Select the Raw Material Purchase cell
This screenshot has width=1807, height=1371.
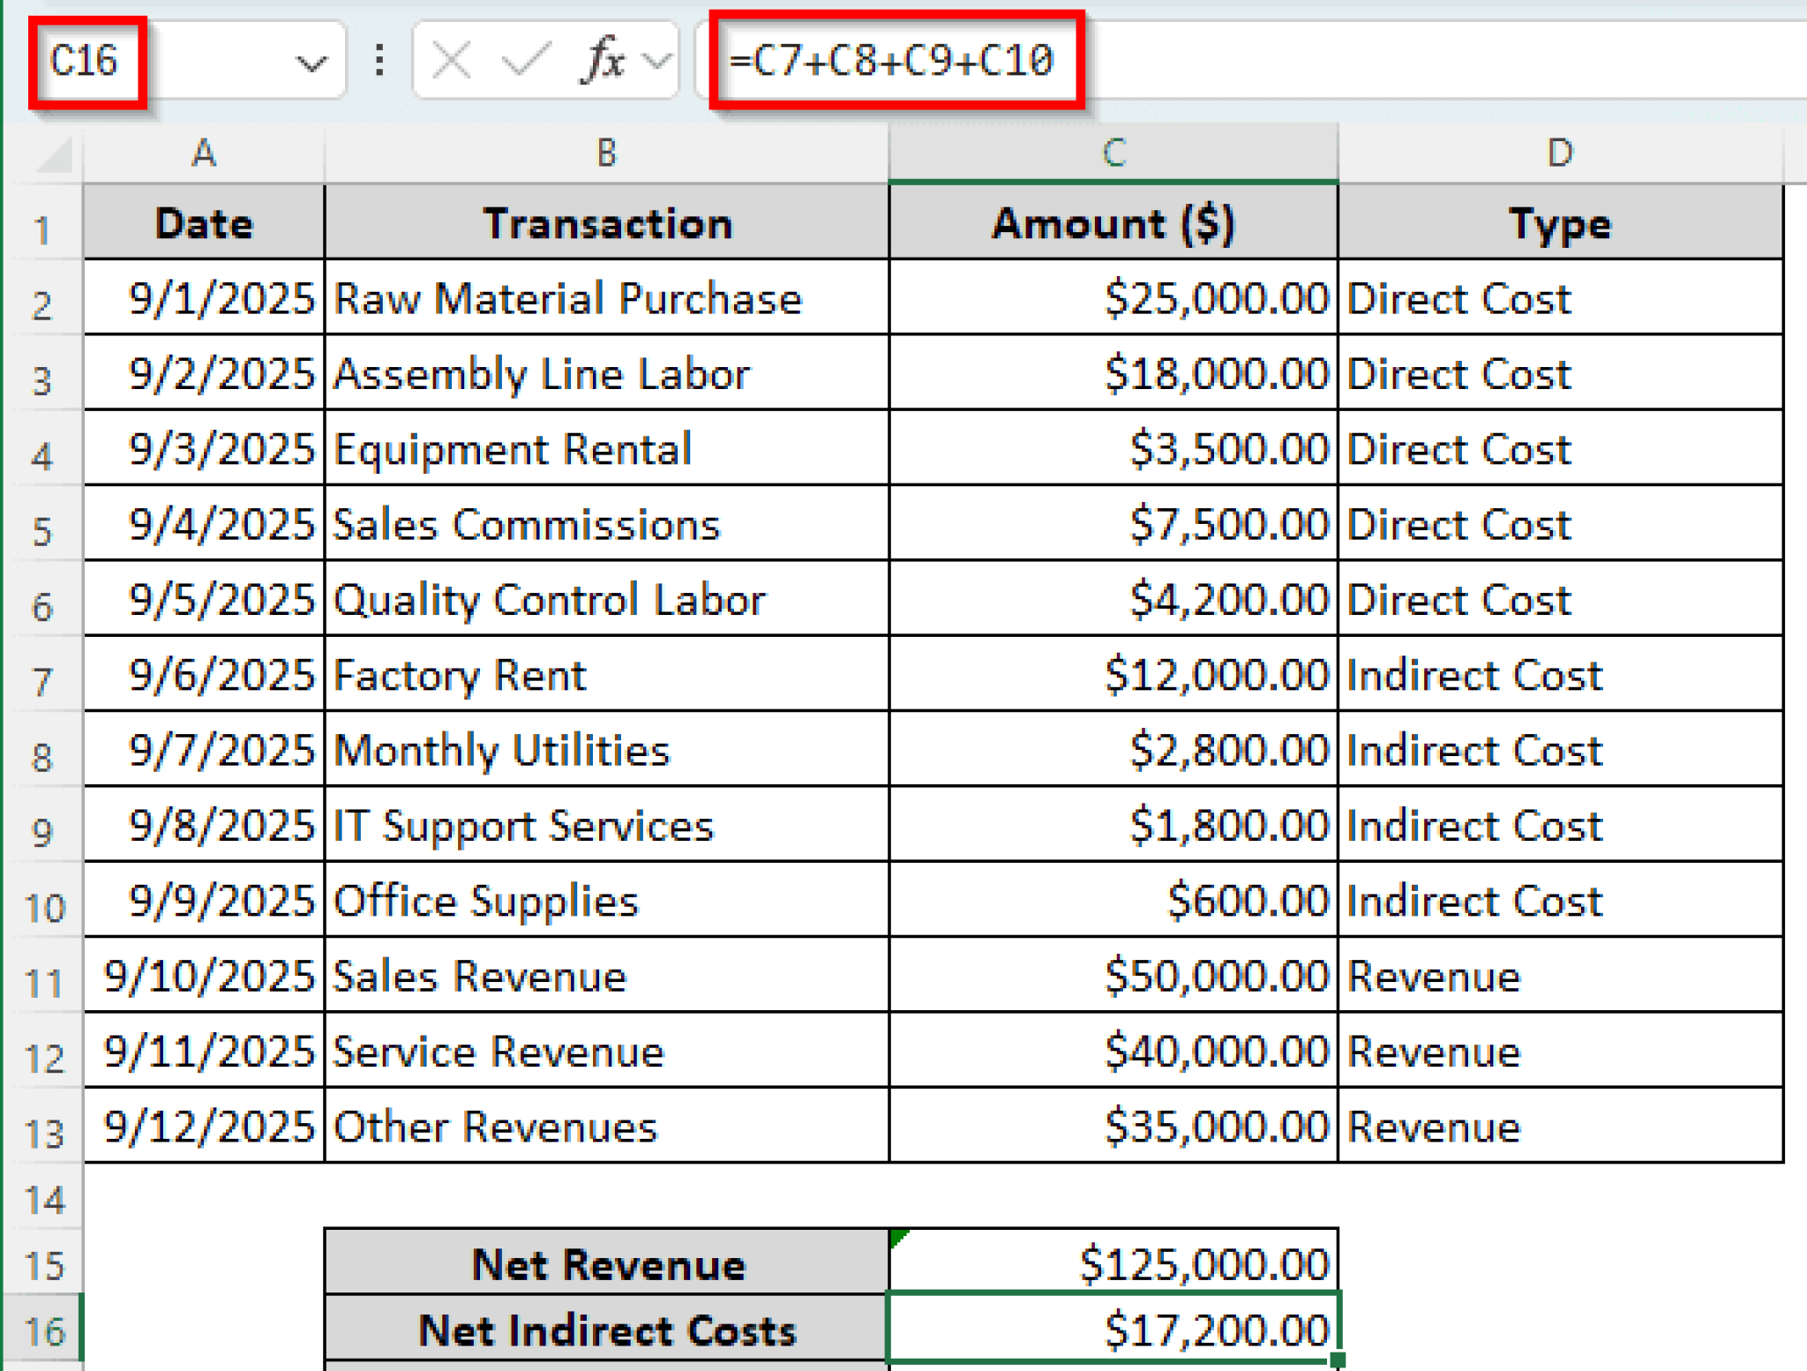pos(605,298)
